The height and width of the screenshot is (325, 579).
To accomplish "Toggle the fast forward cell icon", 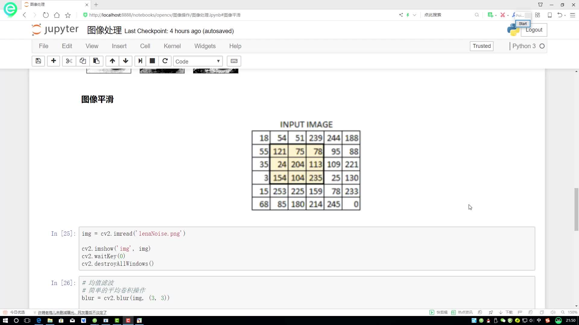I will (x=140, y=61).
